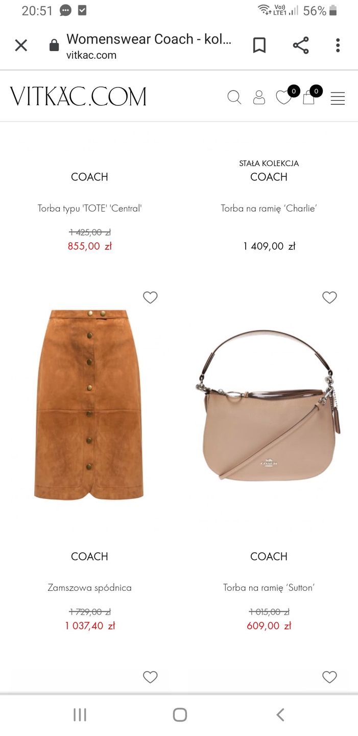Open the search magnifier icon
Screen dimensions: 358x736
(234, 97)
